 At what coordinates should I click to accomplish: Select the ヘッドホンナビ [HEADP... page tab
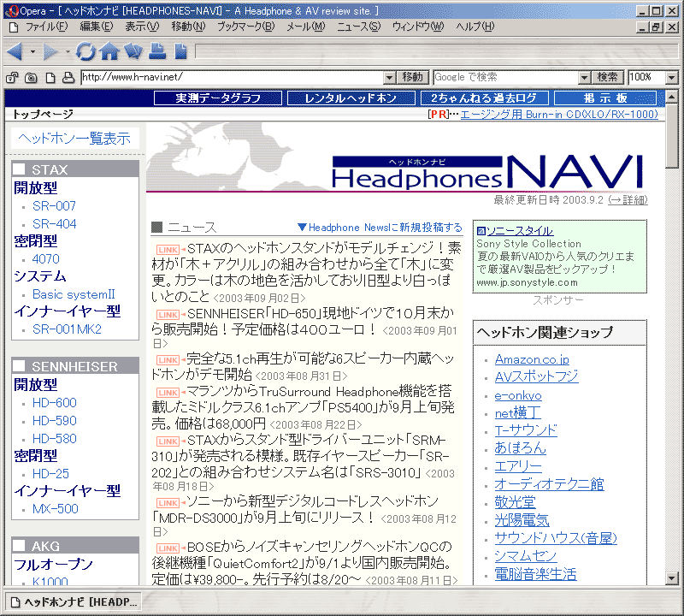(x=74, y=602)
